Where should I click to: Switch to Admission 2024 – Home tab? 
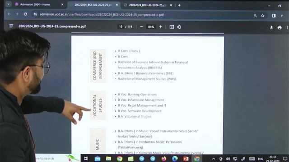[35, 4]
